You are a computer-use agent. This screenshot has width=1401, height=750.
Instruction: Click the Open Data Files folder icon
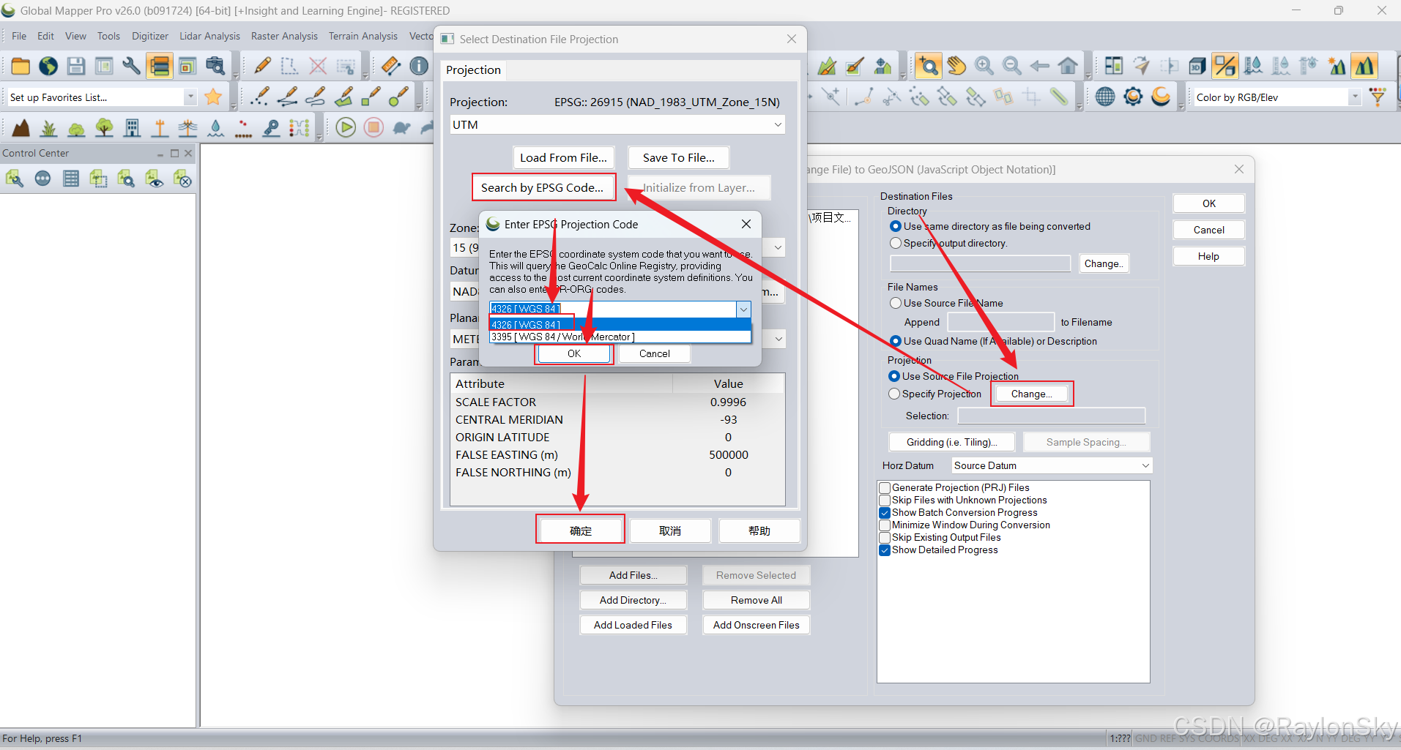(21, 67)
